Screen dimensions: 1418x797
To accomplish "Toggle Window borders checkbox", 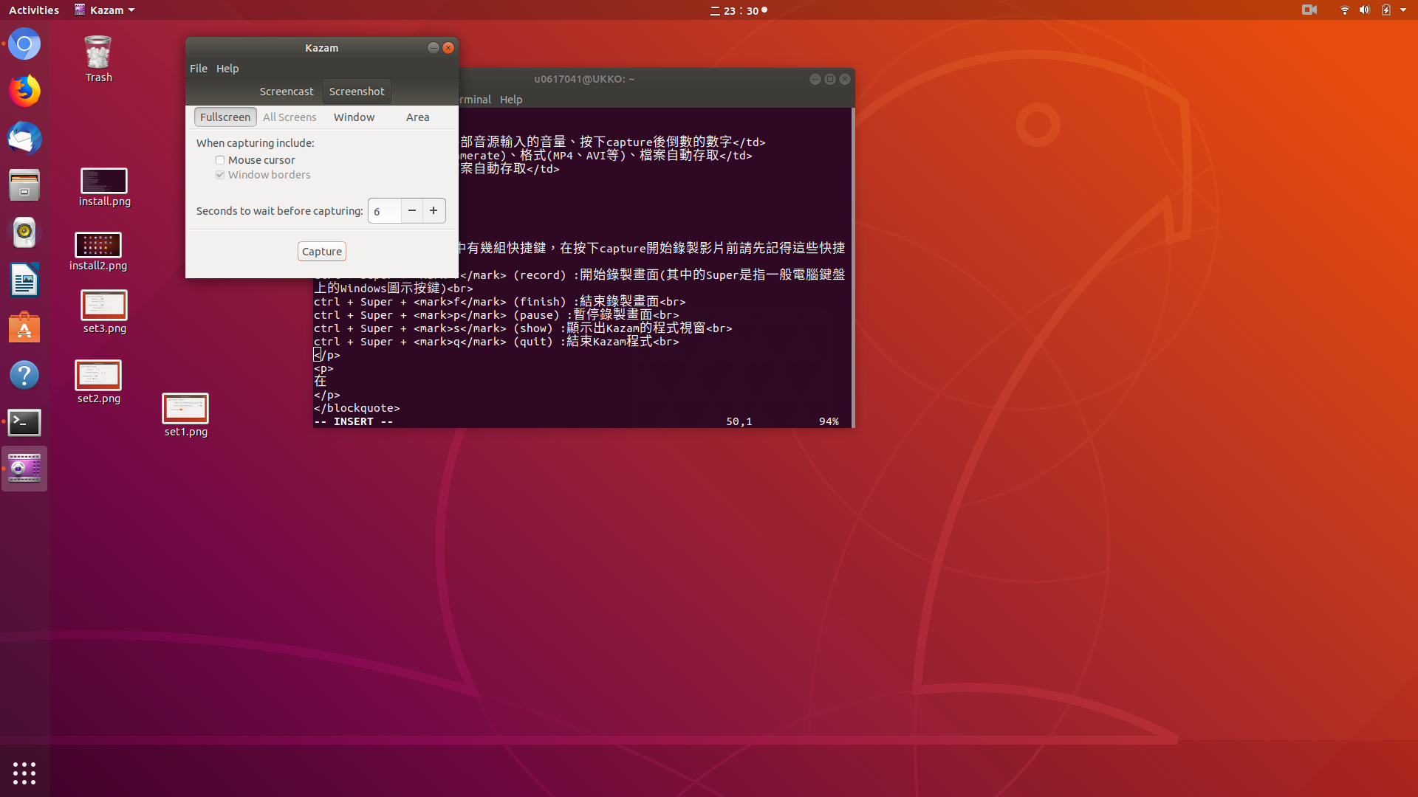I will pyautogui.click(x=220, y=175).
